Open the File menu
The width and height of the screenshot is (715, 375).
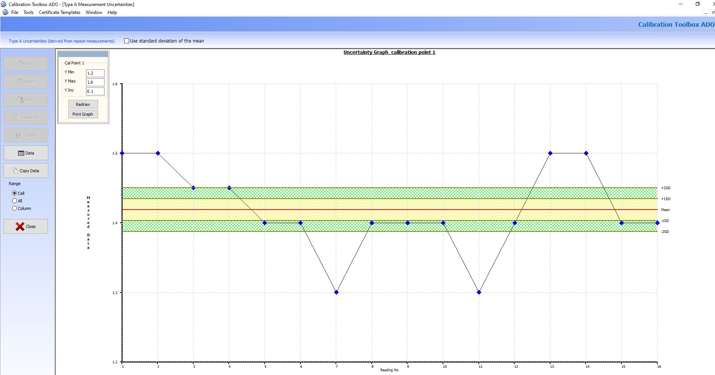pyautogui.click(x=15, y=12)
